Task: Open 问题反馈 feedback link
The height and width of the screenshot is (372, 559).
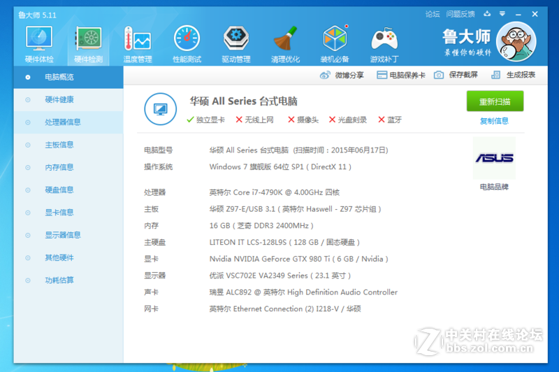Action: click(460, 14)
